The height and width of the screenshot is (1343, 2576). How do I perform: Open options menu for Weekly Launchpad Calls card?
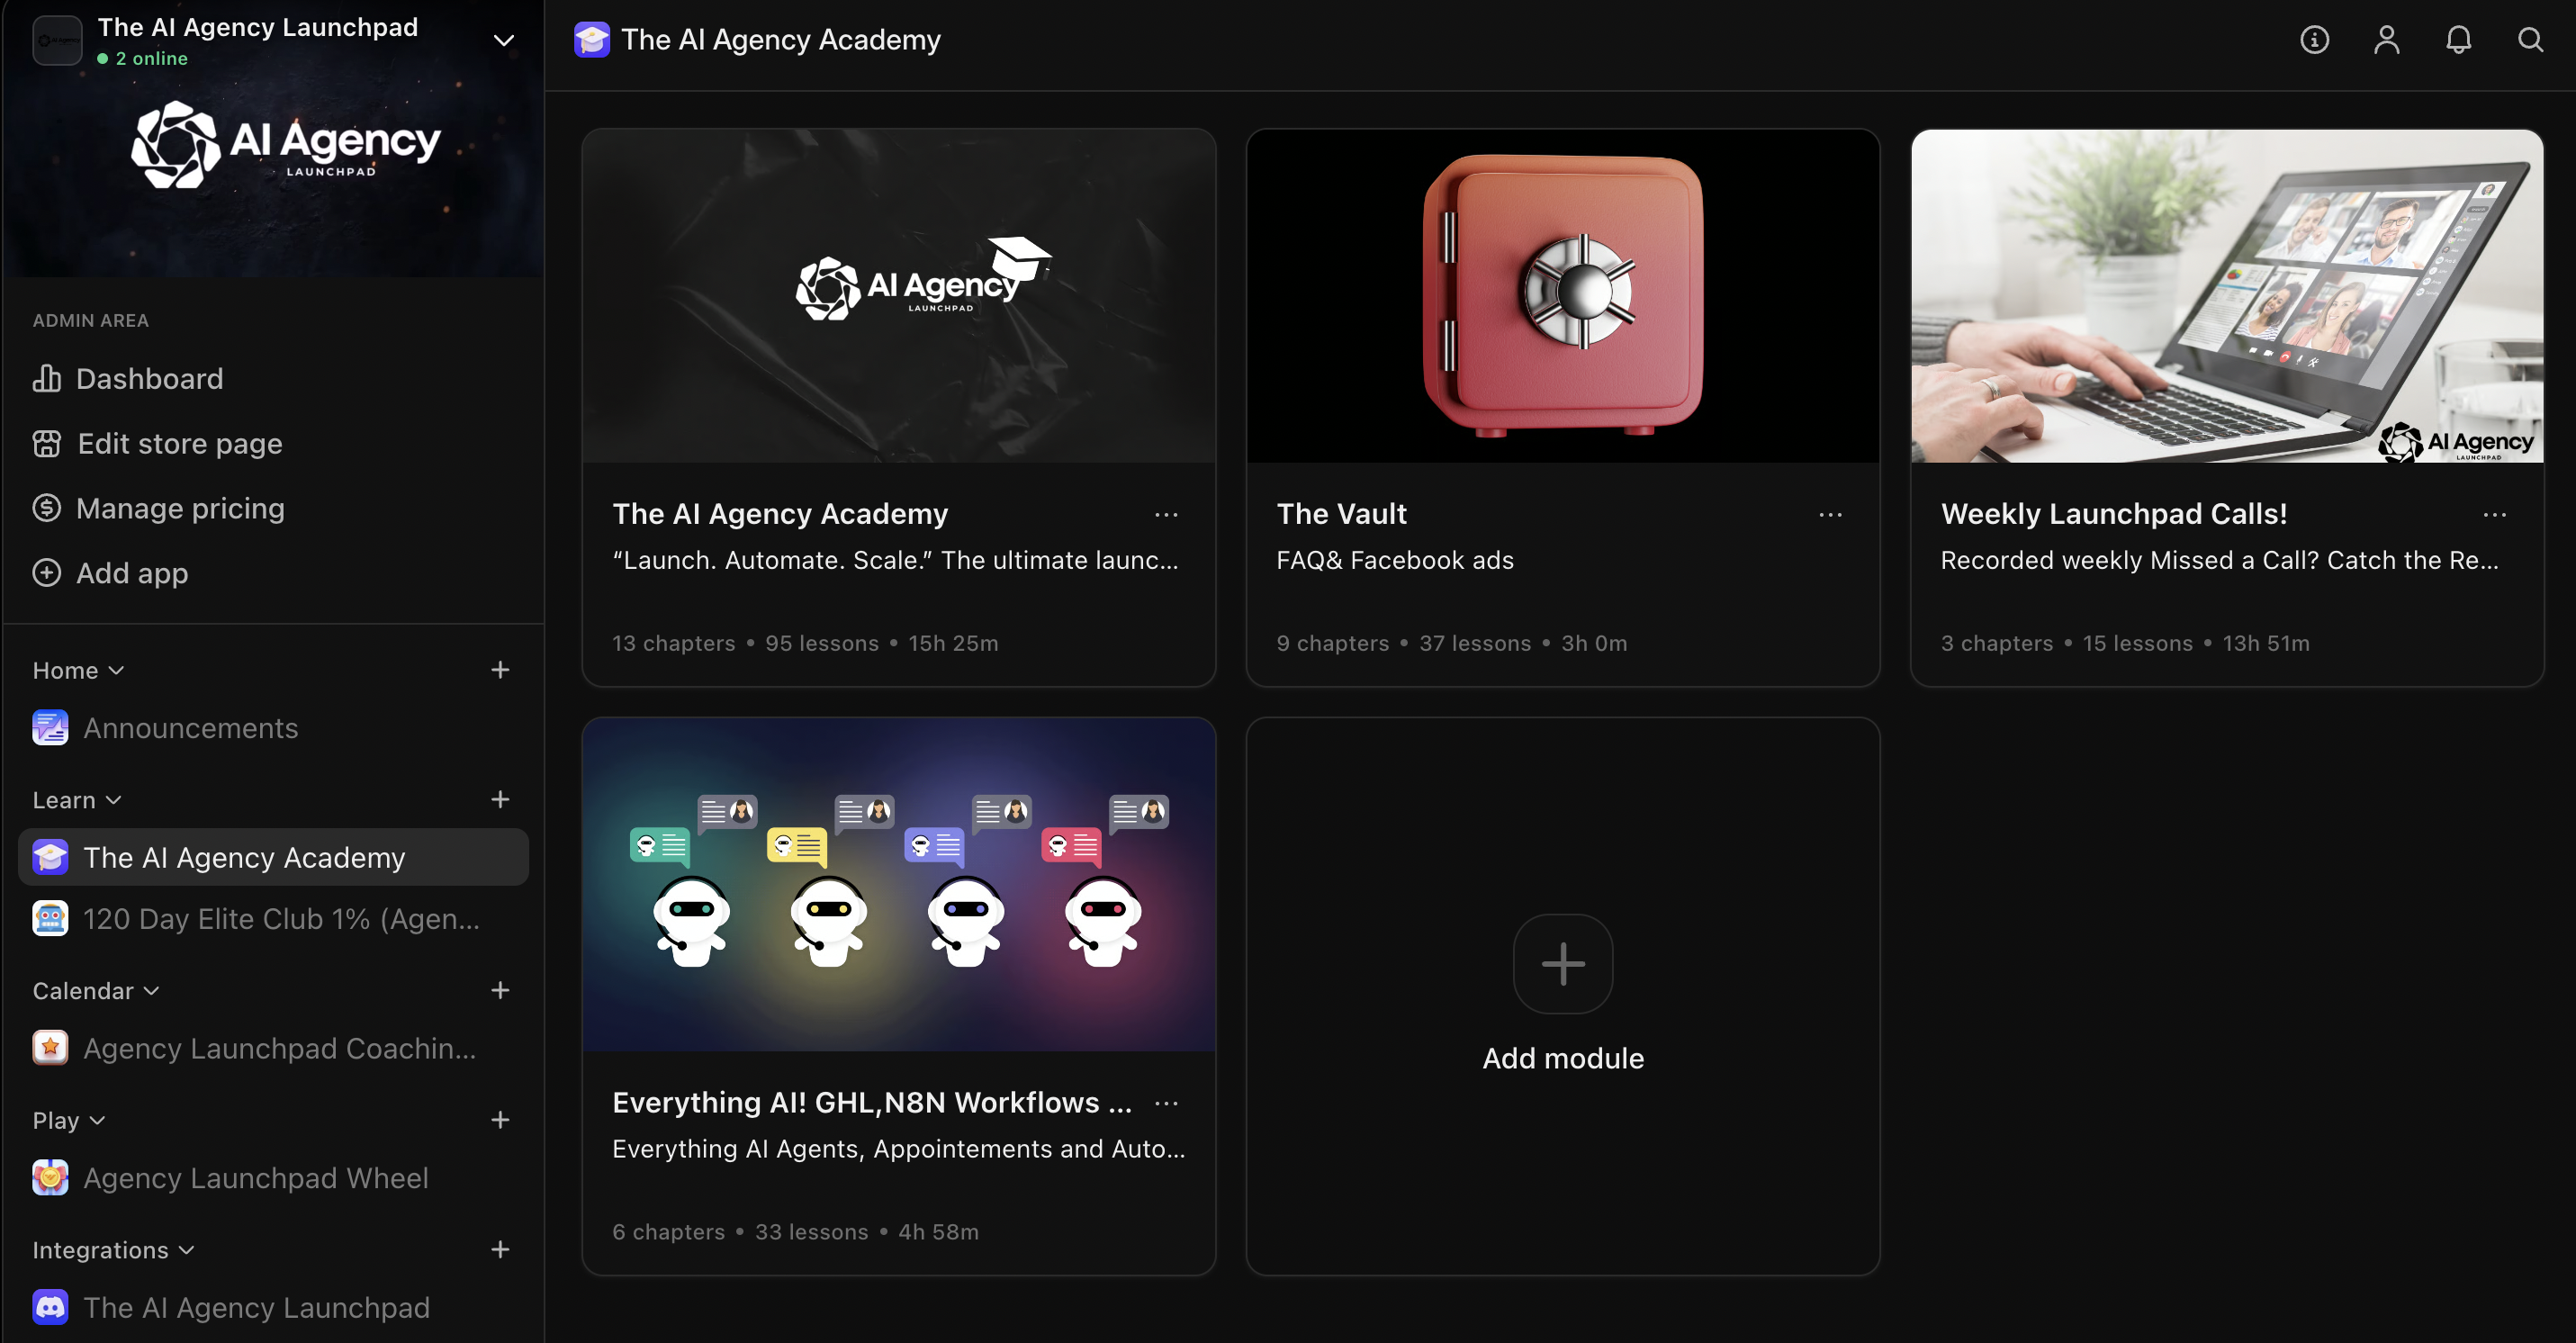click(2494, 514)
